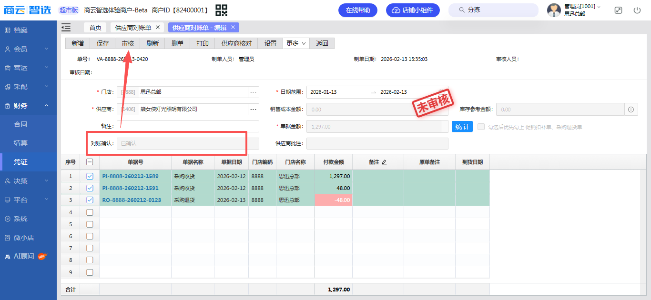Click the 备注 input field
651x300 pixels.
[x=188, y=127]
